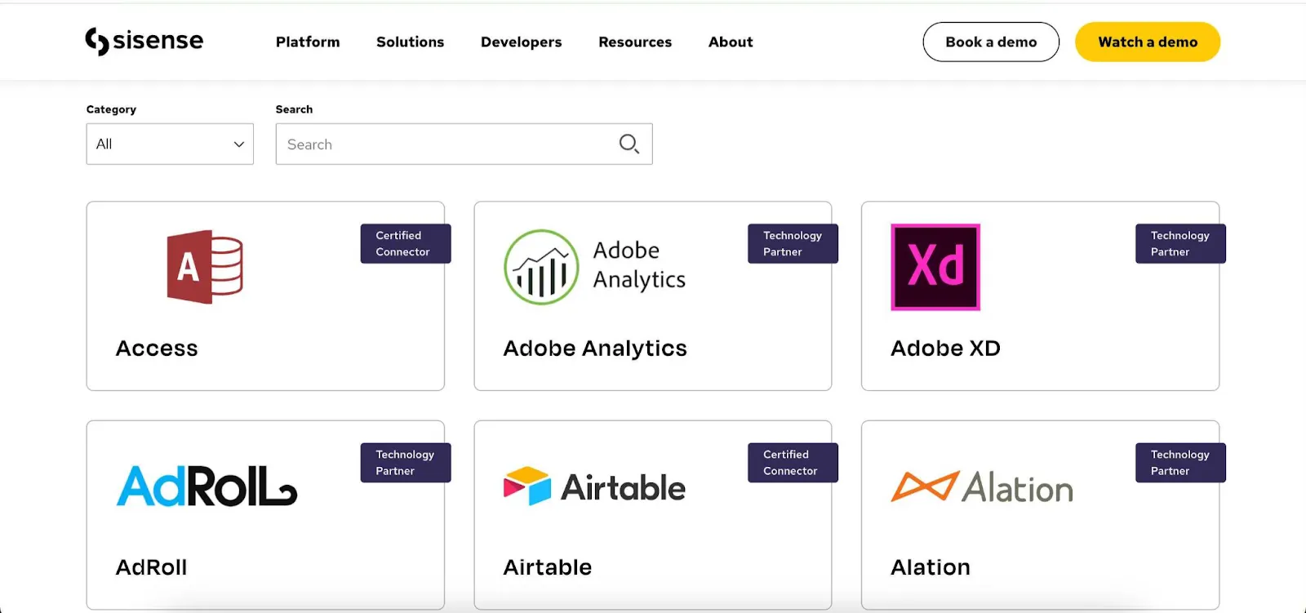Open the Resources menu
The height and width of the screenshot is (613, 1306).
(x=635, y=42)
